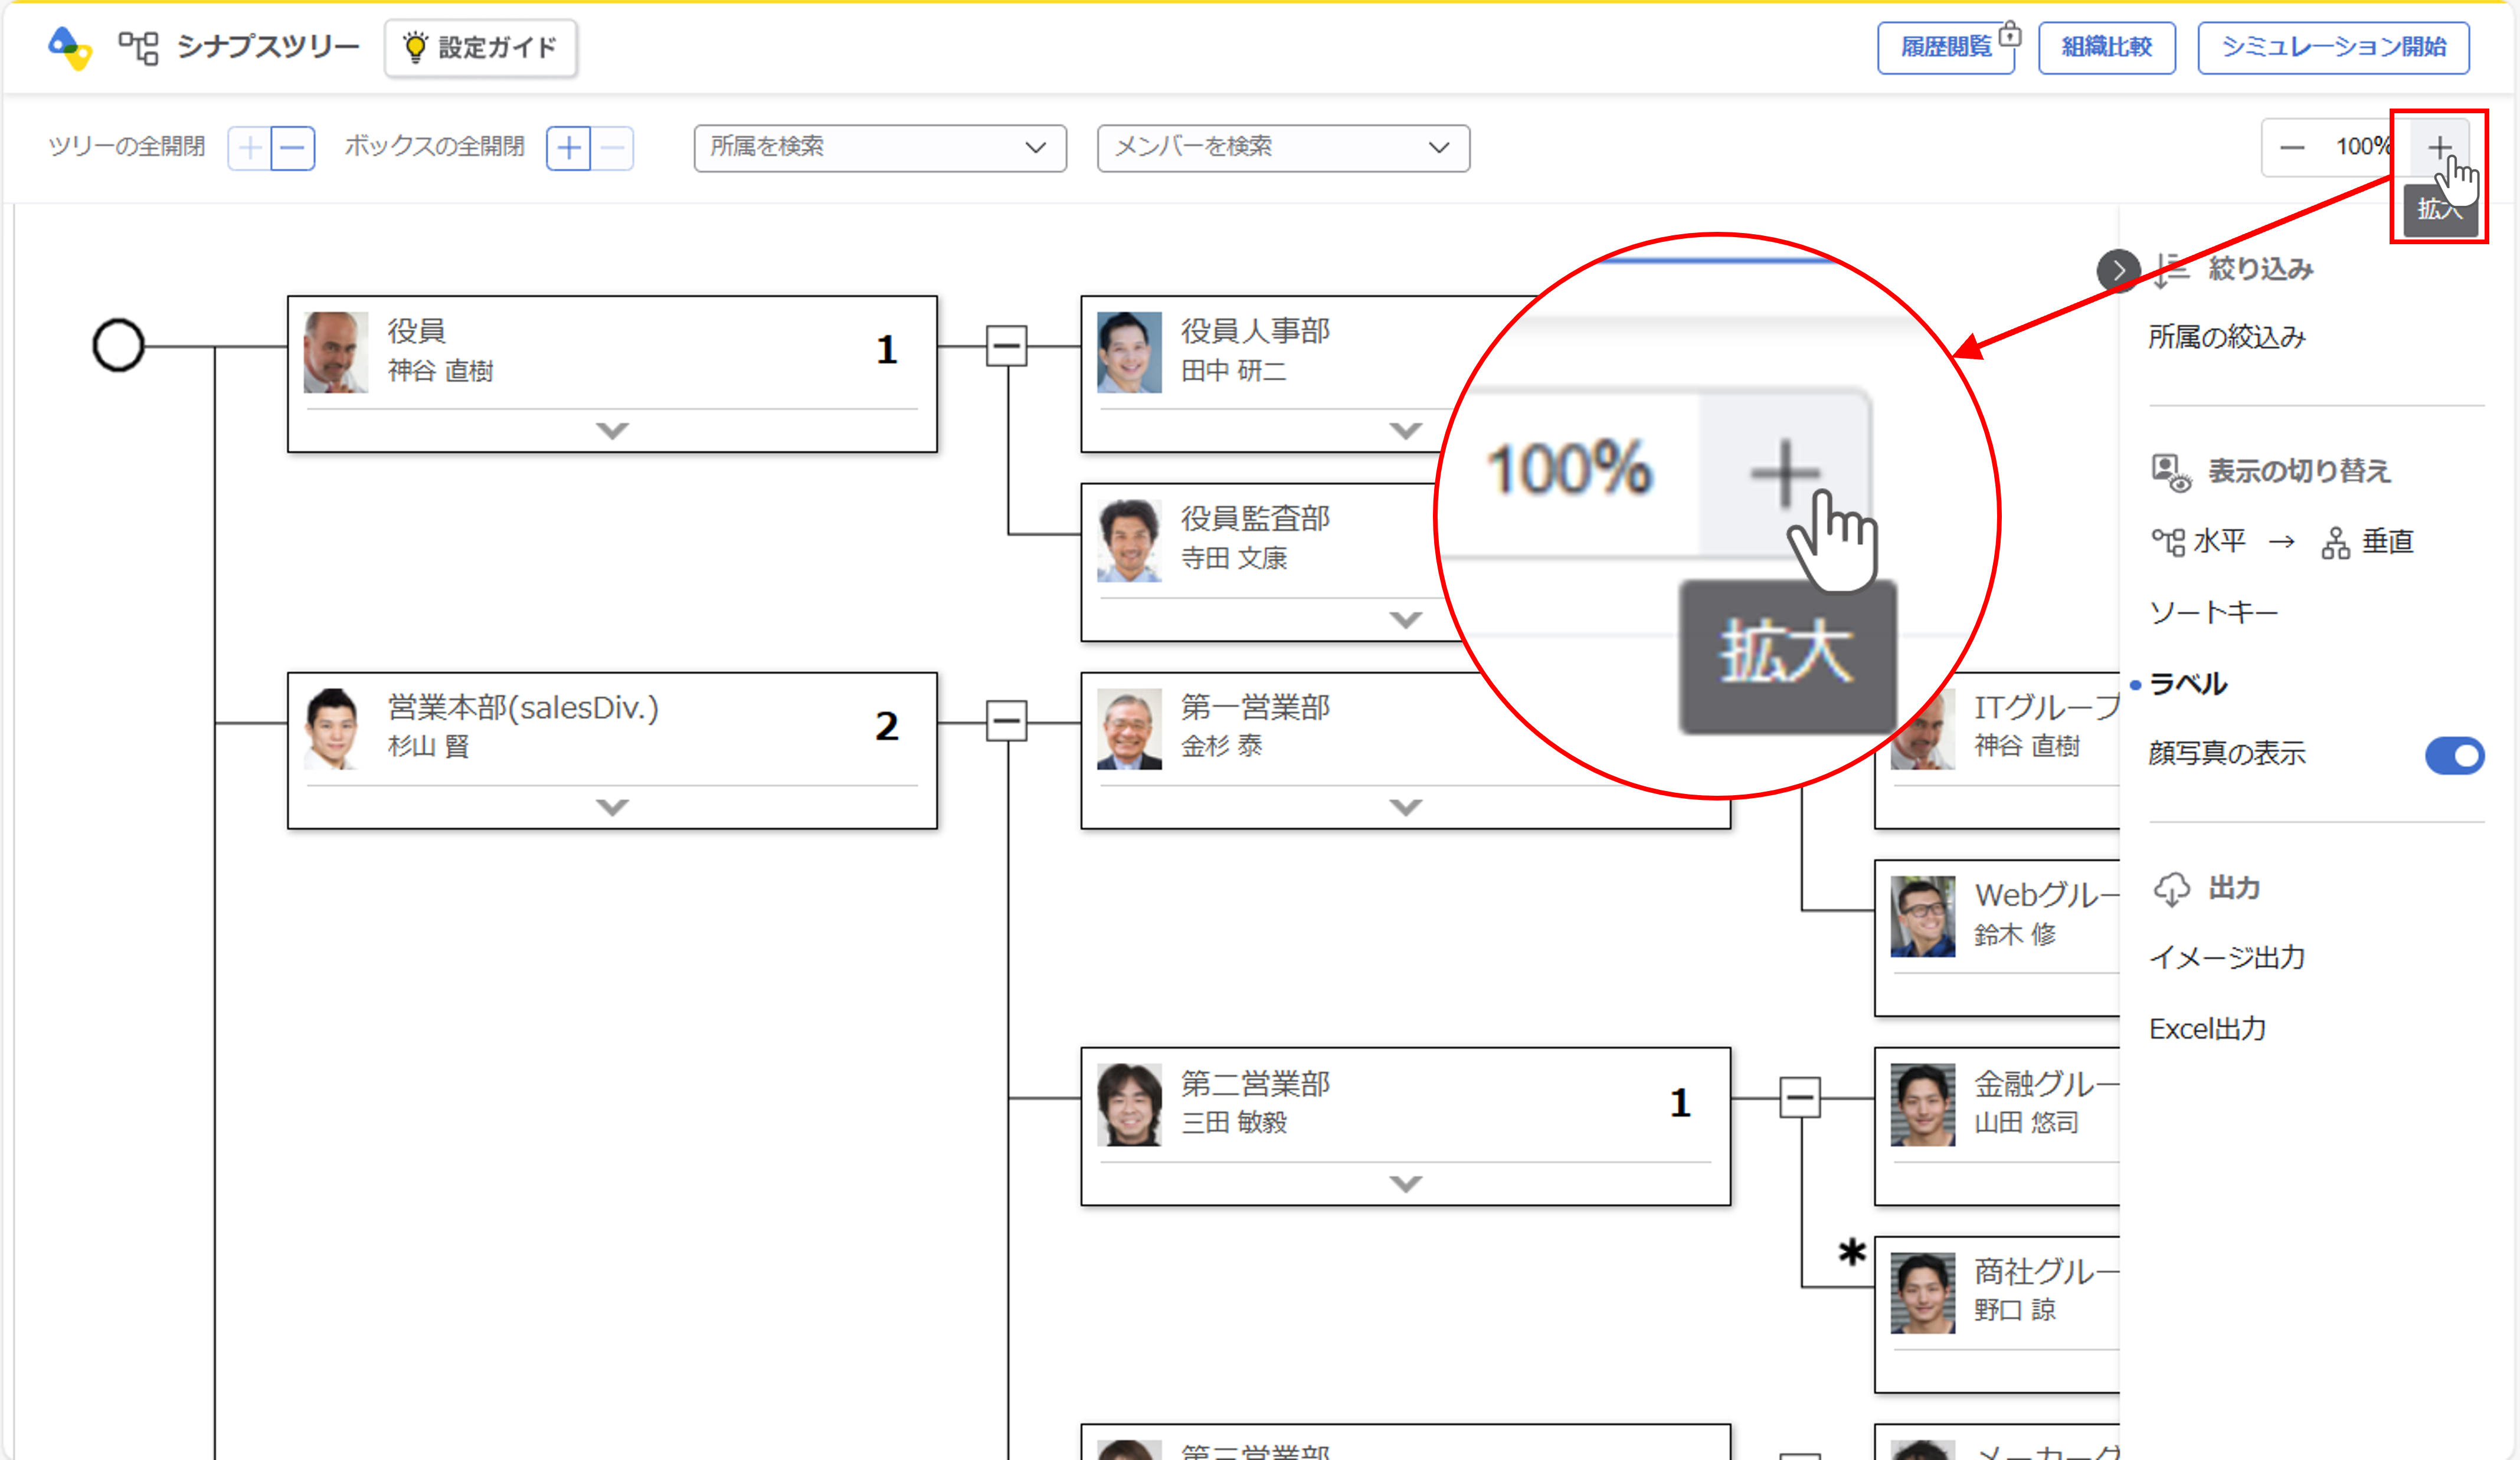Expand all tree nodes with plus icon
Screen dimensions: 2520x1460
(250, 148)
